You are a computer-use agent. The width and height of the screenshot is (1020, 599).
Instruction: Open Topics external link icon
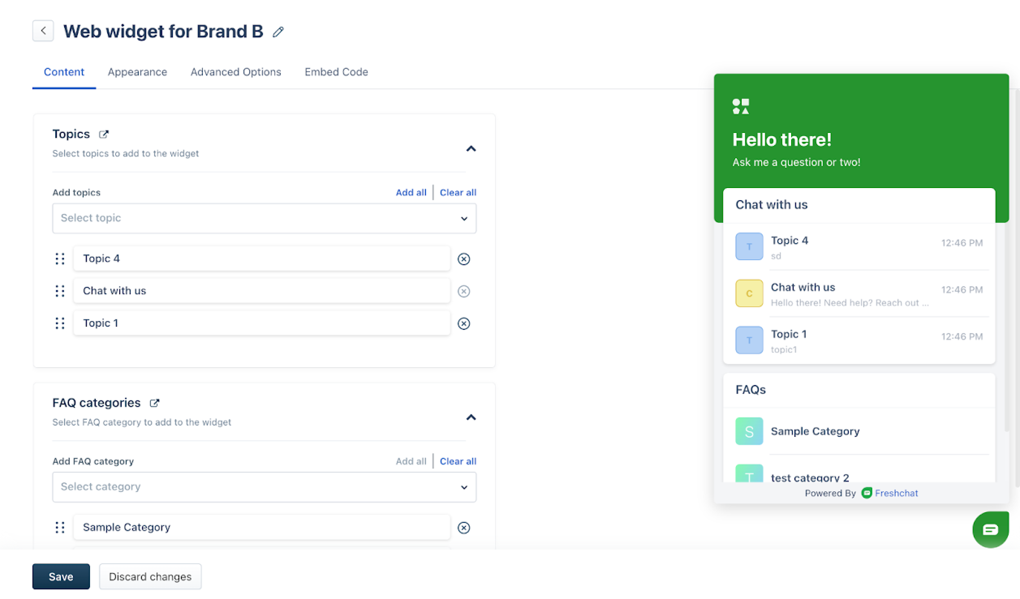104,134
